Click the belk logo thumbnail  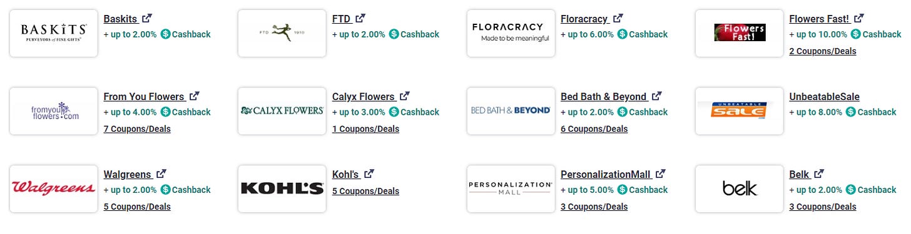coord(740,188)
